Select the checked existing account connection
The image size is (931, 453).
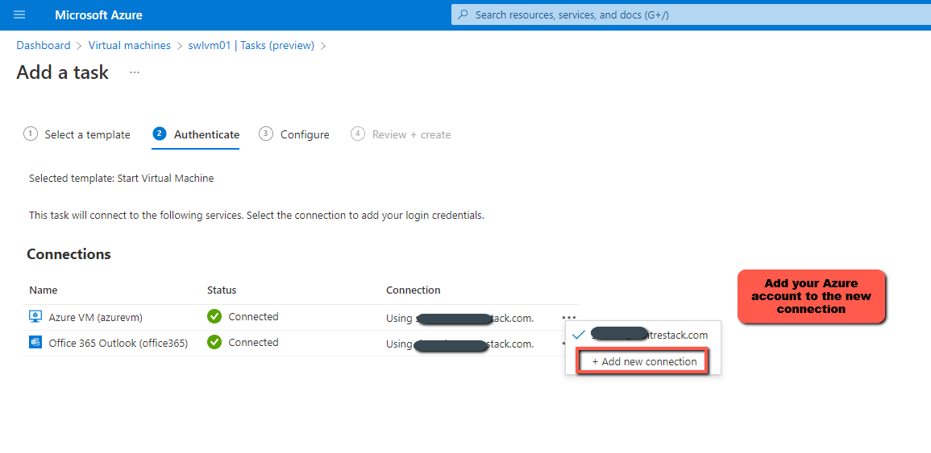click(x=643, y=335)
